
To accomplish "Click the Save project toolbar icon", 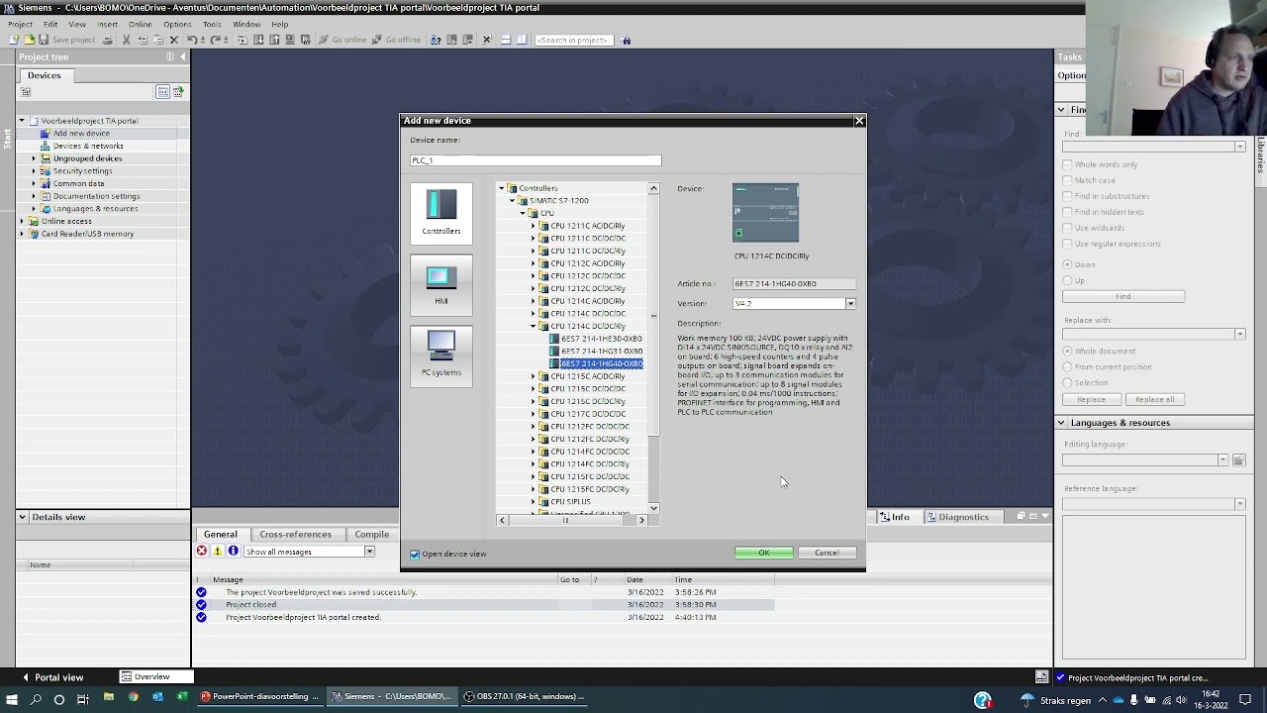I will pos(44,40).
